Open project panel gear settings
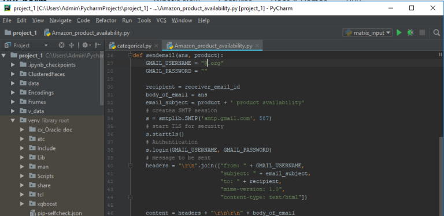Screen dimensions: 444x216 [86, 45]
